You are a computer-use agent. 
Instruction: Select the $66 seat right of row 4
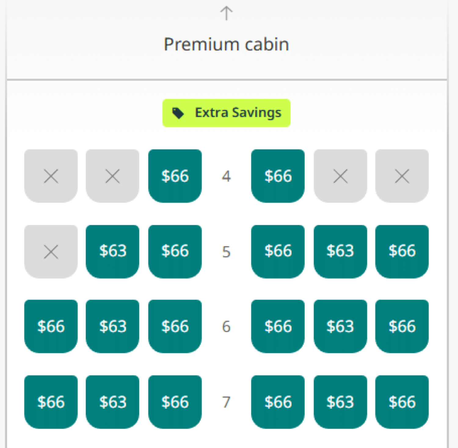[x=278, y=176]
